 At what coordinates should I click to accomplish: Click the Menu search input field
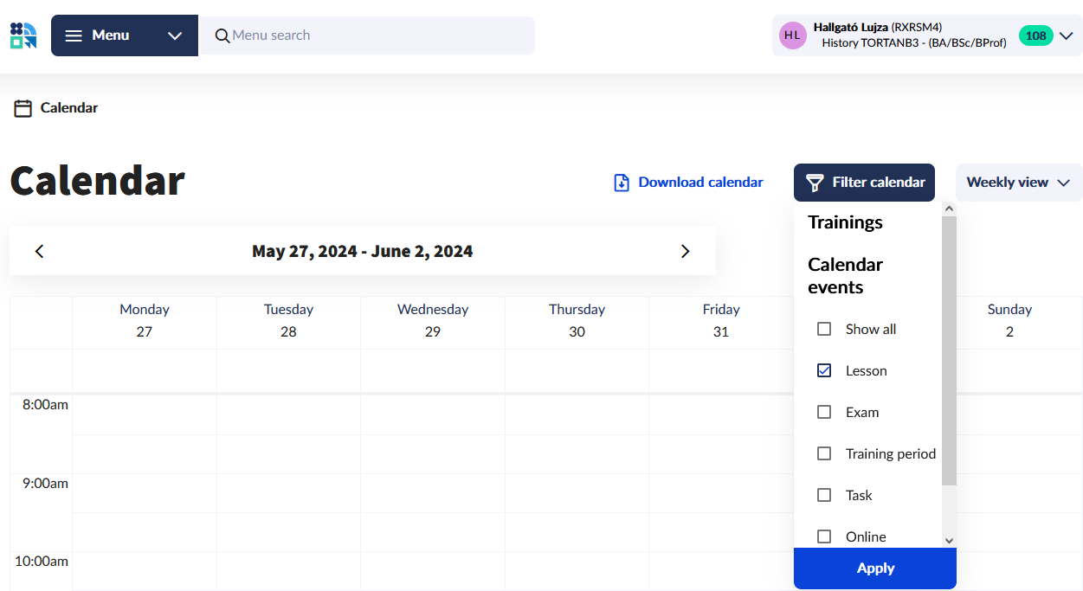point(377,35)
